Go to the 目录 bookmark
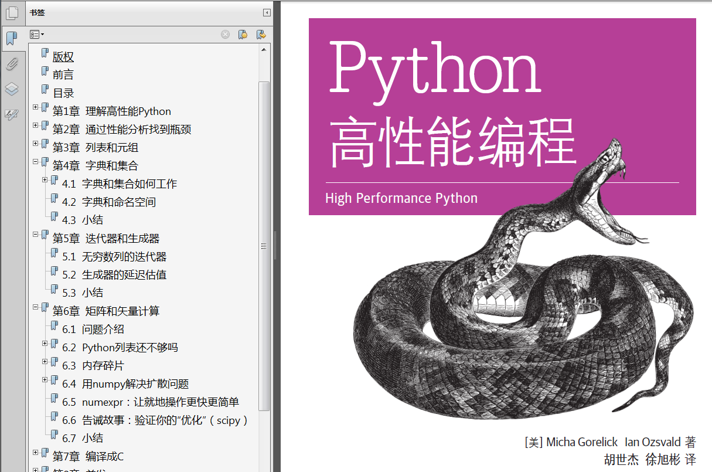The height and width of the screenshot is (472, 712). click(x=63, y=93)
